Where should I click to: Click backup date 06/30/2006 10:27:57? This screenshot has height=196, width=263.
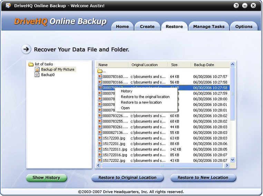pyautogui.click(x=210, y=77)
